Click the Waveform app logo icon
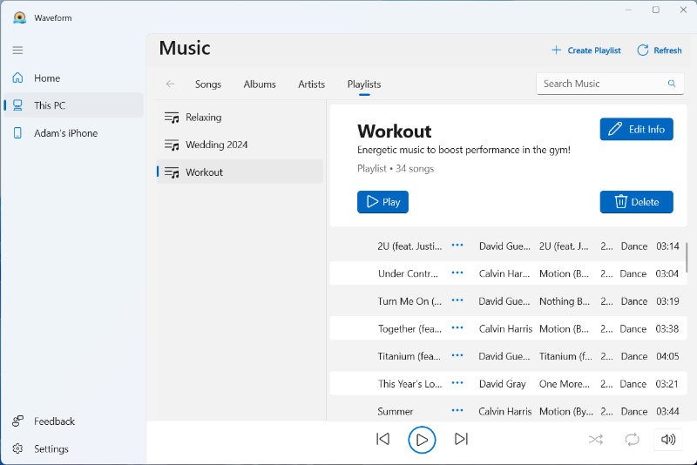This screenshot has height=465, width=697. tap(19, 17)
